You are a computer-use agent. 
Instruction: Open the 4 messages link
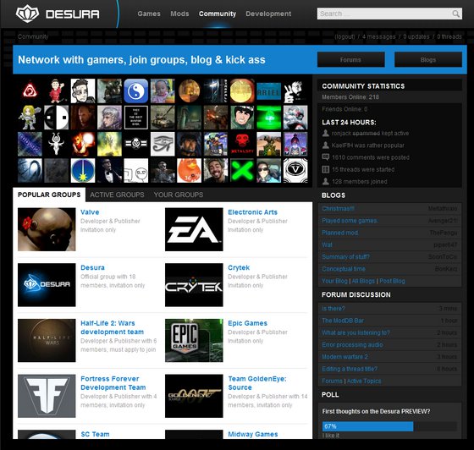pos(378,37)
